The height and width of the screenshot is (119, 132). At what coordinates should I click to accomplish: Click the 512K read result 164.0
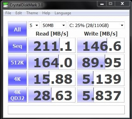(x=52, y=62)
